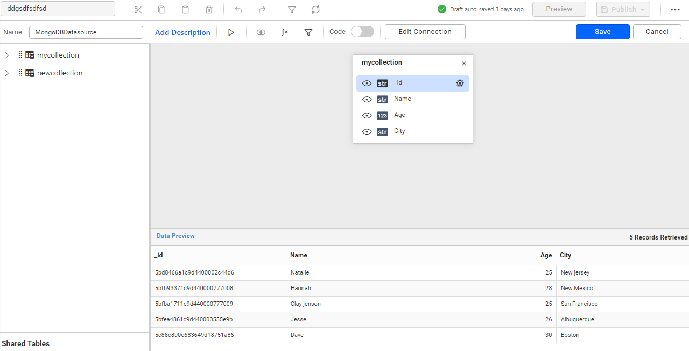Image resolution: width=689 pixels, height=351 pixels.
Task: Expand the newcollection tree item
Action: (6, 73)
